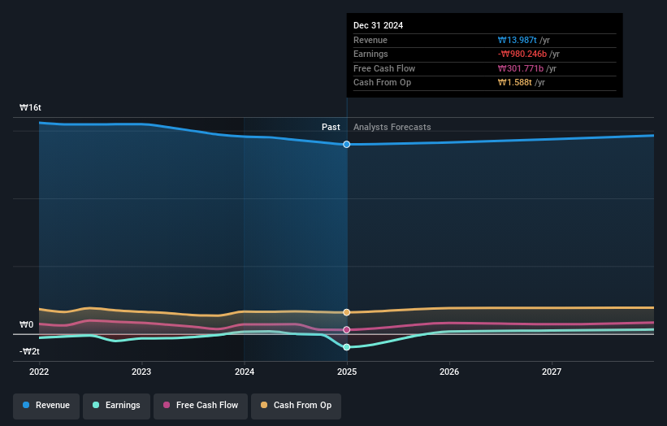The width and height of the screenshot is (667, 426).
Task: Click the ₩1.588t cash from op value
Action: click(515, 83)
